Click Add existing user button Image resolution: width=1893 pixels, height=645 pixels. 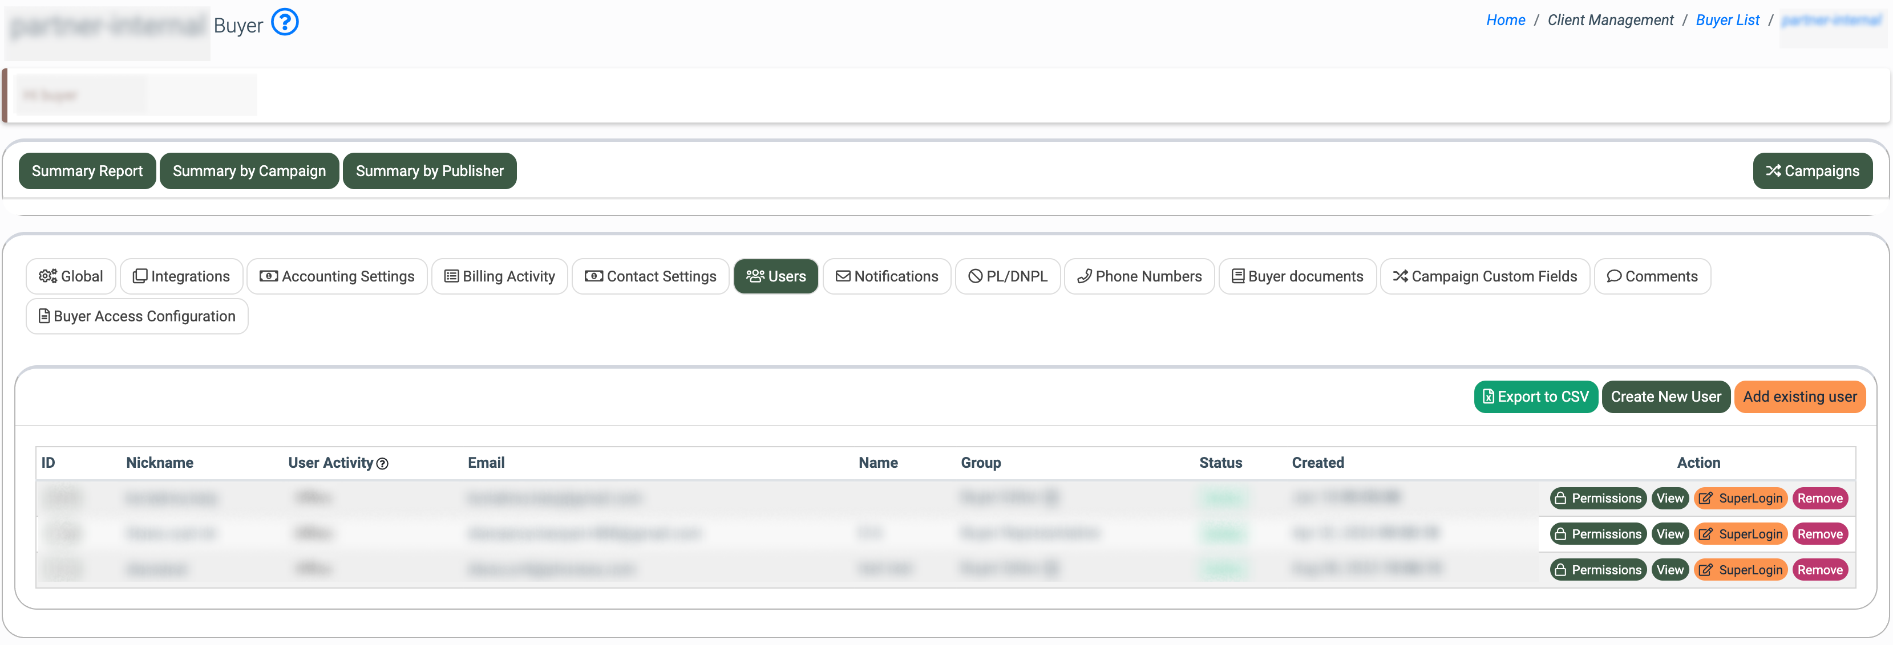pos(1799,397)
